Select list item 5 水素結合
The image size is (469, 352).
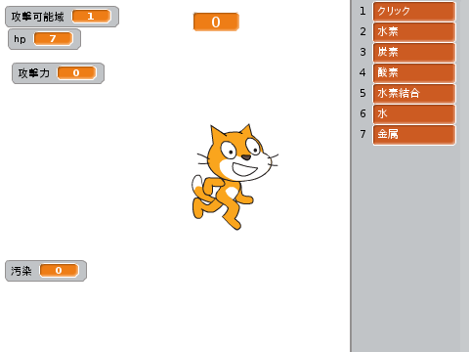tap(414, 94)
